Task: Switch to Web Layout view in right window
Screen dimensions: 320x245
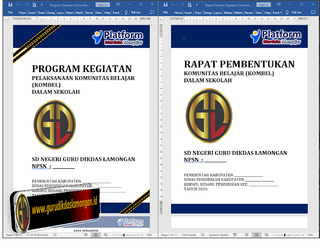Action: (266, 235)
